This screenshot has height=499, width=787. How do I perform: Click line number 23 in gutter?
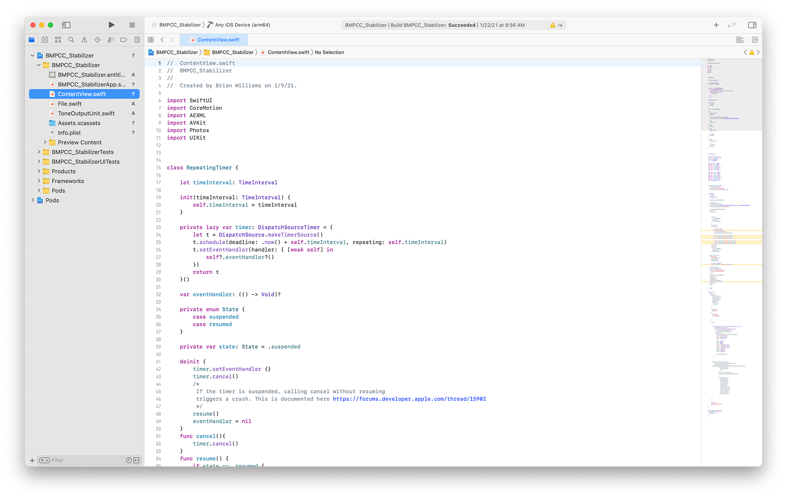click(x=158, y=227)
